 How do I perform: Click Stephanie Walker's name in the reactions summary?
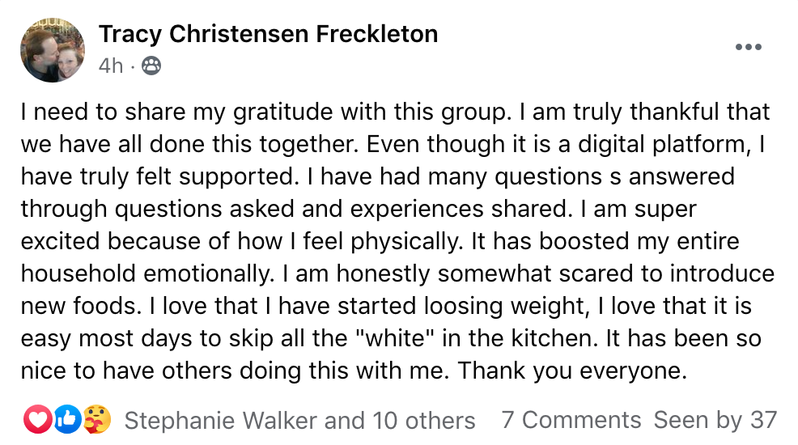tap(220, 421)
